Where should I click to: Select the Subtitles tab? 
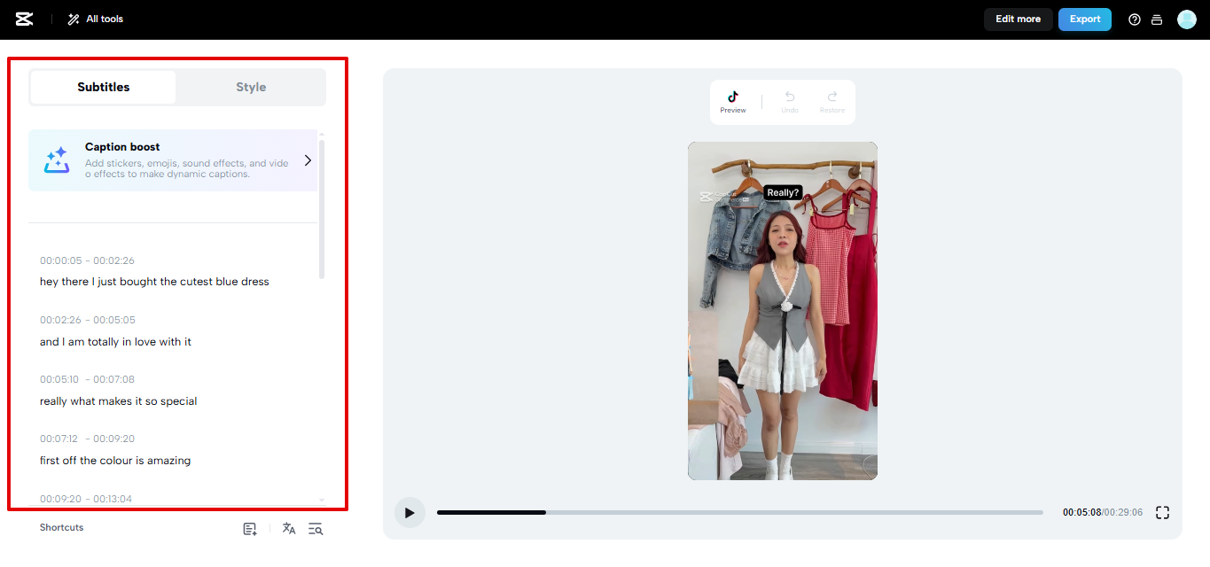[x=103, y=87]
